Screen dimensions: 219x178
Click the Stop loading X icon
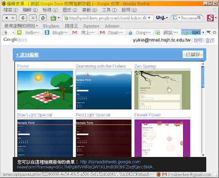33,18
